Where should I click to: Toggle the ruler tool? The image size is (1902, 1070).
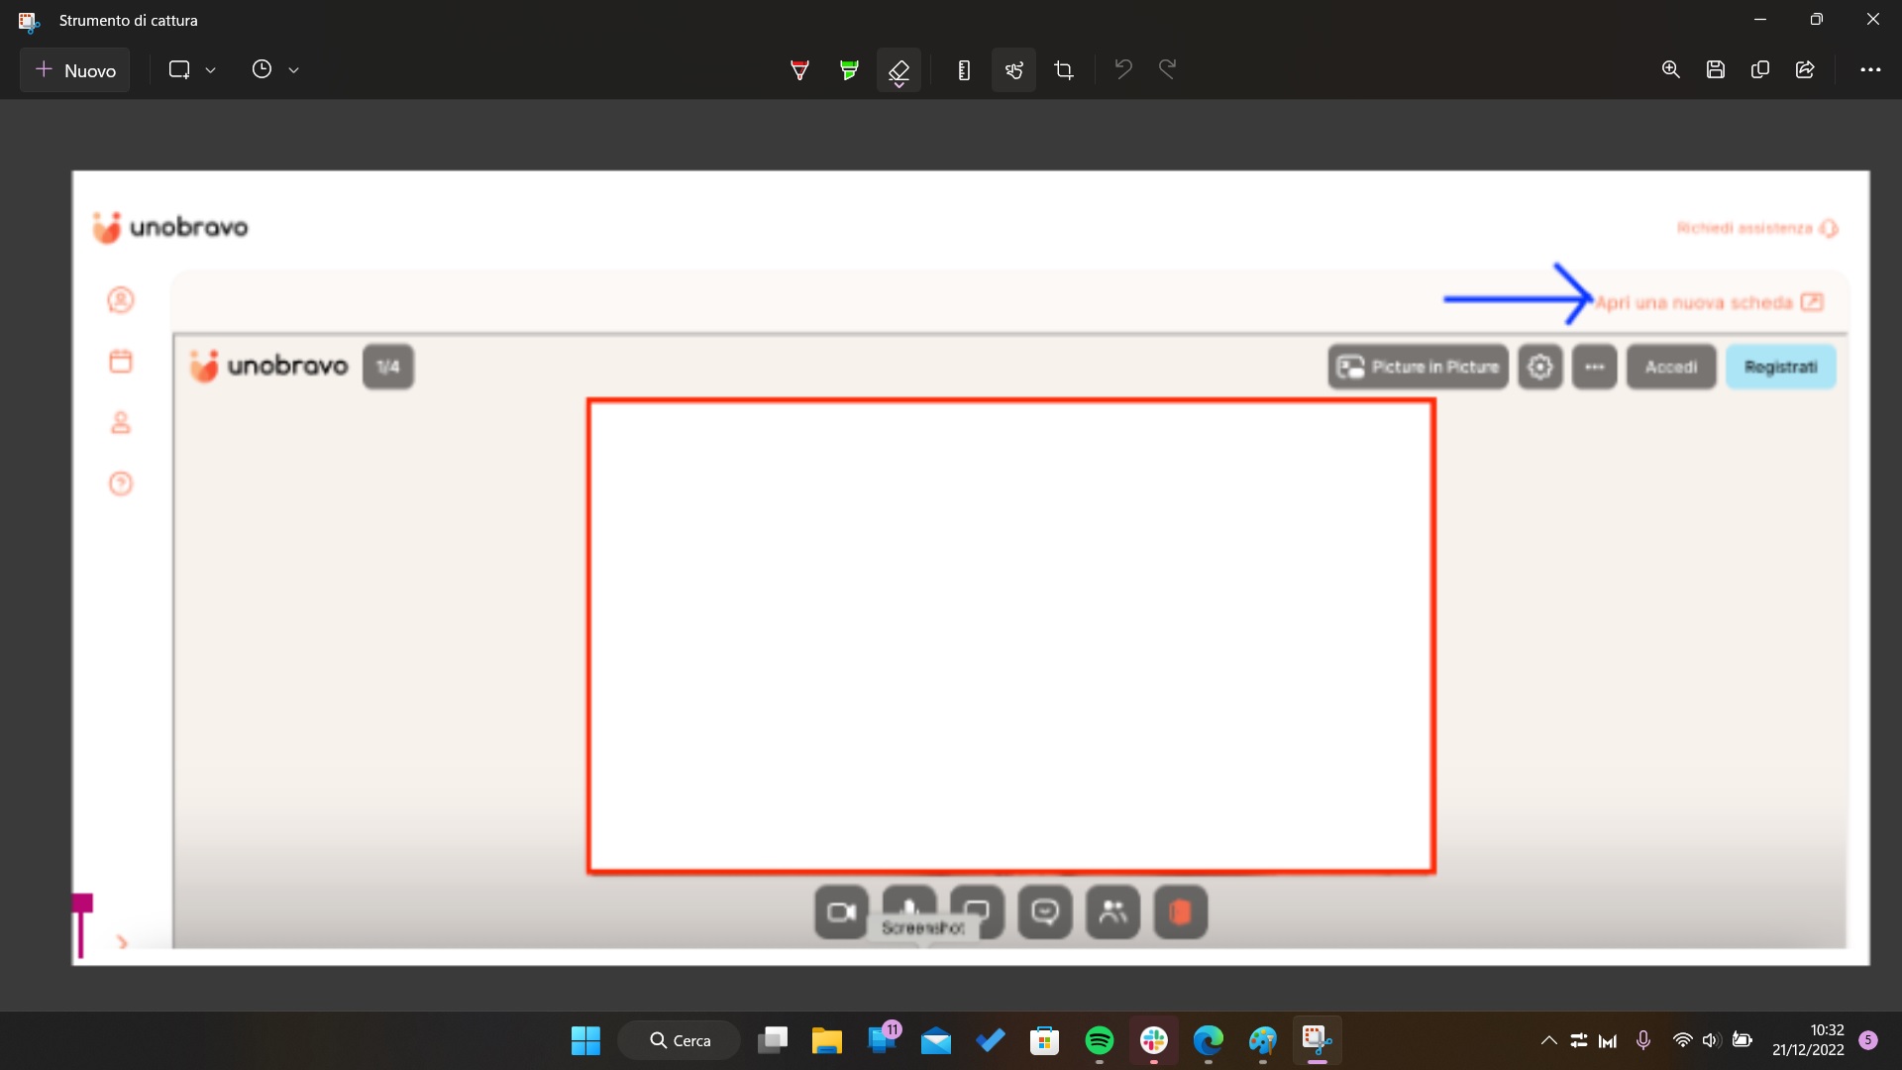coord(964,70)
